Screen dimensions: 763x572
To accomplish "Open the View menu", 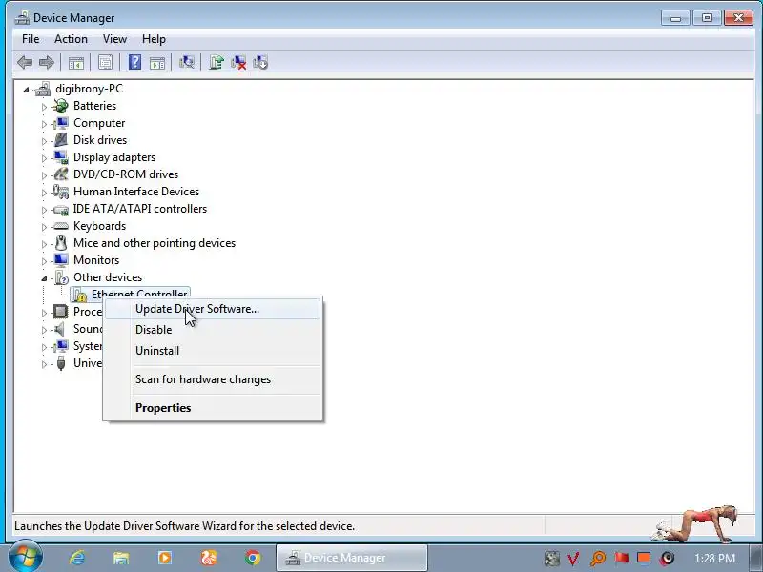I will click(x=114, y=39).
